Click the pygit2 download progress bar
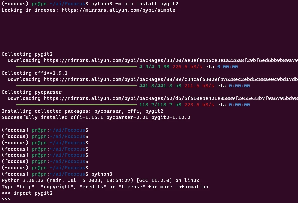 click(76, 67)
